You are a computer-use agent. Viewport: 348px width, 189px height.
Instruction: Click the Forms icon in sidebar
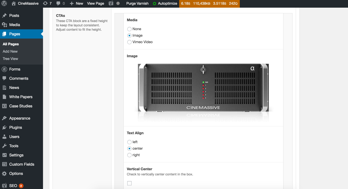pos(4,69)
